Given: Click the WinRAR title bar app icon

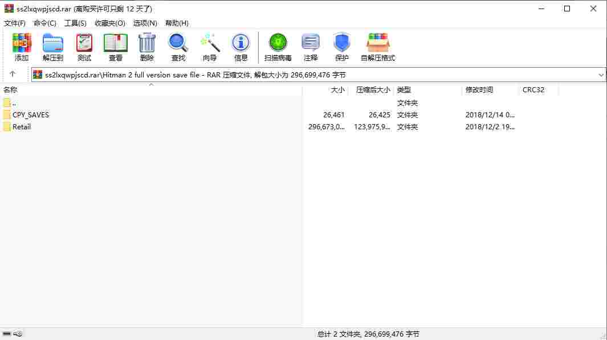Looking at the screenshot, I should [9, 9].
